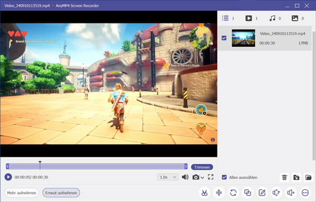
Task: Select the Video_240910113519.mp4 thumbnail
Action: (x=243, y=38)
